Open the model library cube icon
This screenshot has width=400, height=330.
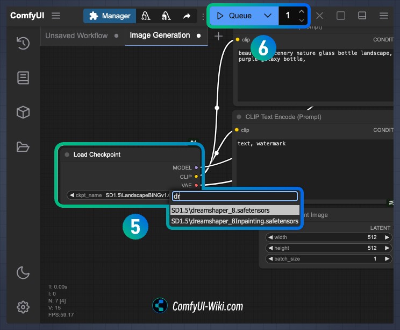23,112
